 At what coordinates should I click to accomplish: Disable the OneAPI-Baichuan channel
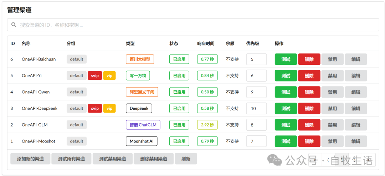333,59
